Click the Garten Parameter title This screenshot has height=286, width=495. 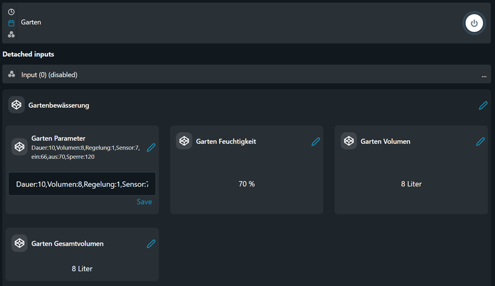point(59,138)
